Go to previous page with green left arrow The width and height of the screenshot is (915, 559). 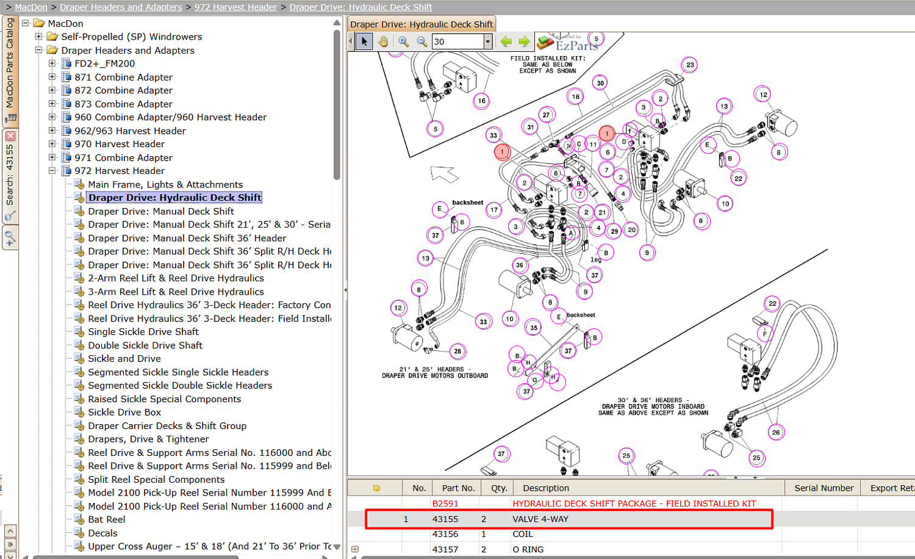pyautogui.click(x=506, y=41)
